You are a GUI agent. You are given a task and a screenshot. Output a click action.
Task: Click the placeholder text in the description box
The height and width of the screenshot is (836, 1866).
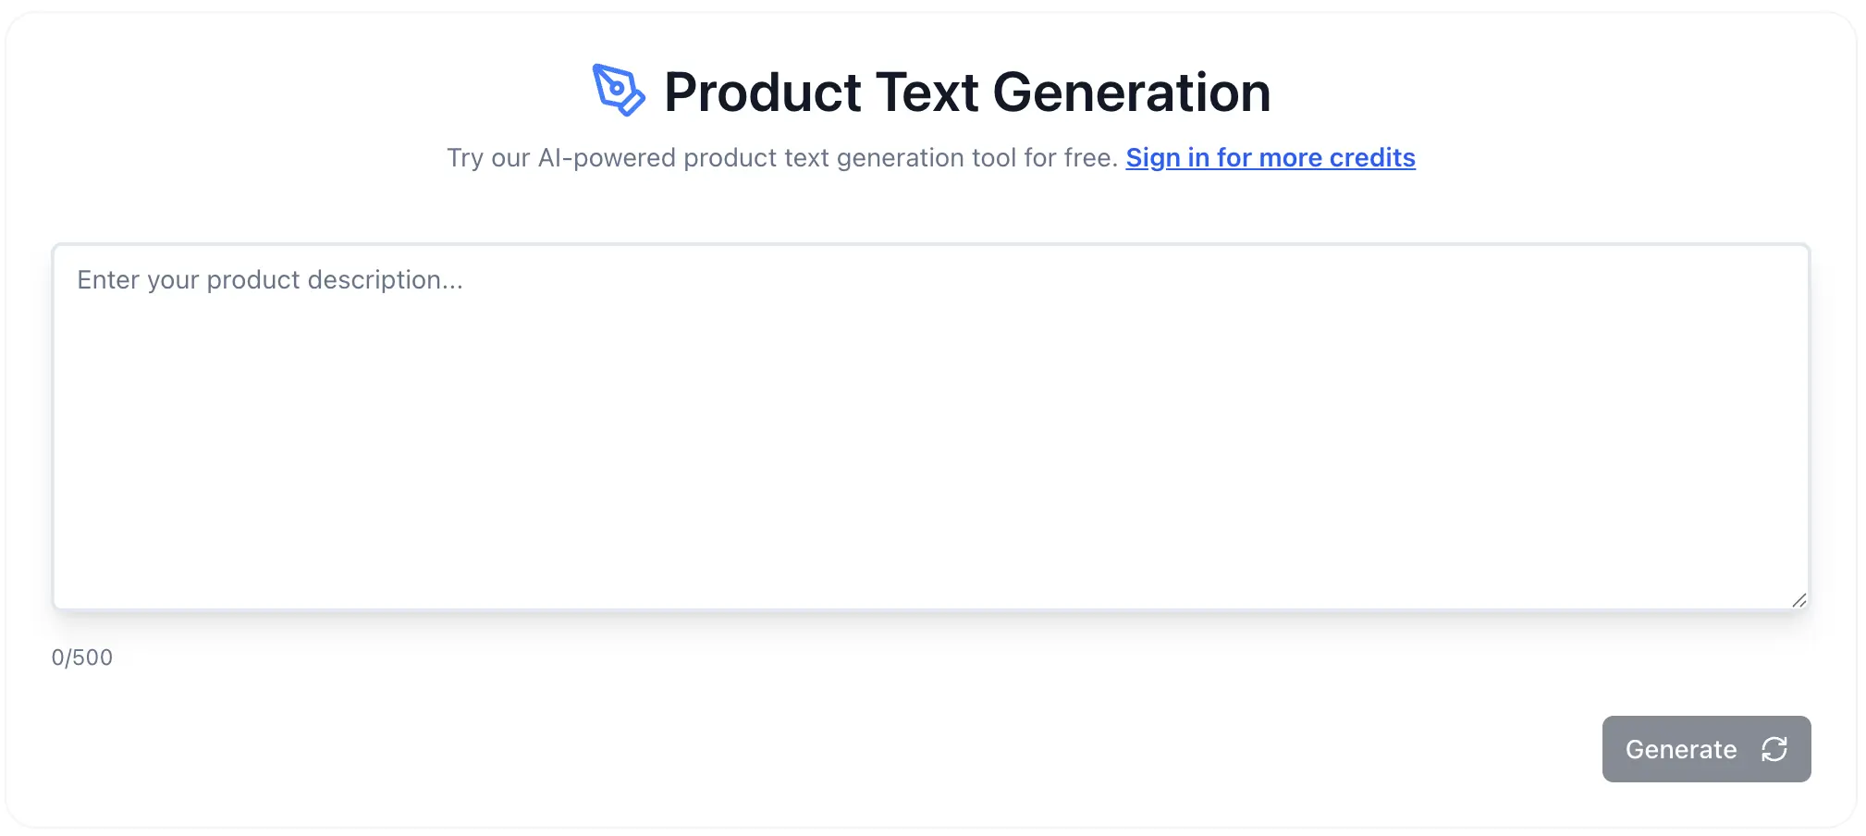tap(269, 279)
